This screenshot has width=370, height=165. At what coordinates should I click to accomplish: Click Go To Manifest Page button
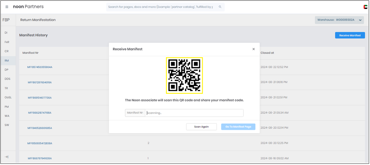coord(238,127)
